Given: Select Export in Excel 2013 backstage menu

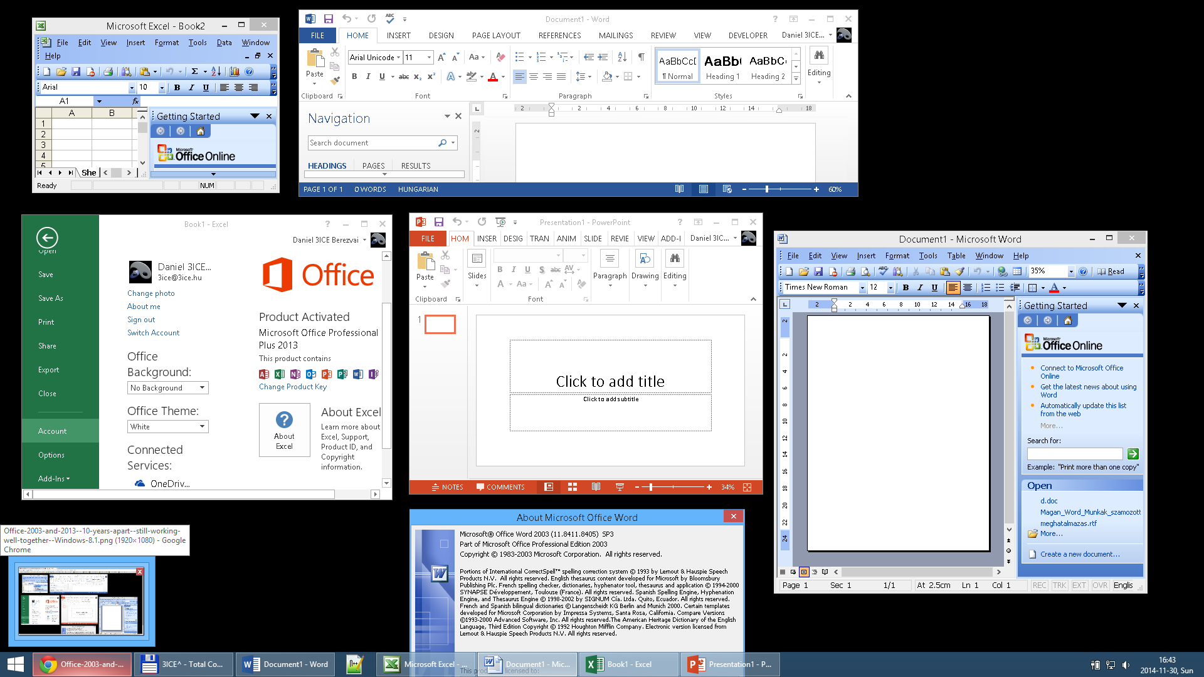Looking at the screenshot, I should point(49,370).
